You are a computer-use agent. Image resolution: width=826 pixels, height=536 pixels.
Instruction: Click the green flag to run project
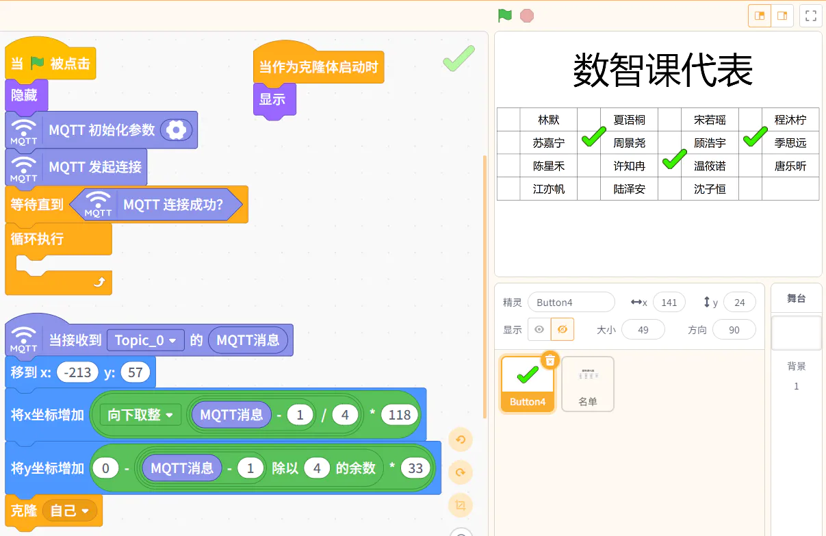pos(505,15)
